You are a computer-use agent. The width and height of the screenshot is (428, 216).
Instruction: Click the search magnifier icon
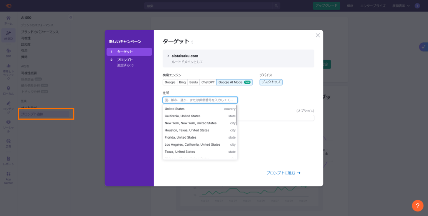276,6
